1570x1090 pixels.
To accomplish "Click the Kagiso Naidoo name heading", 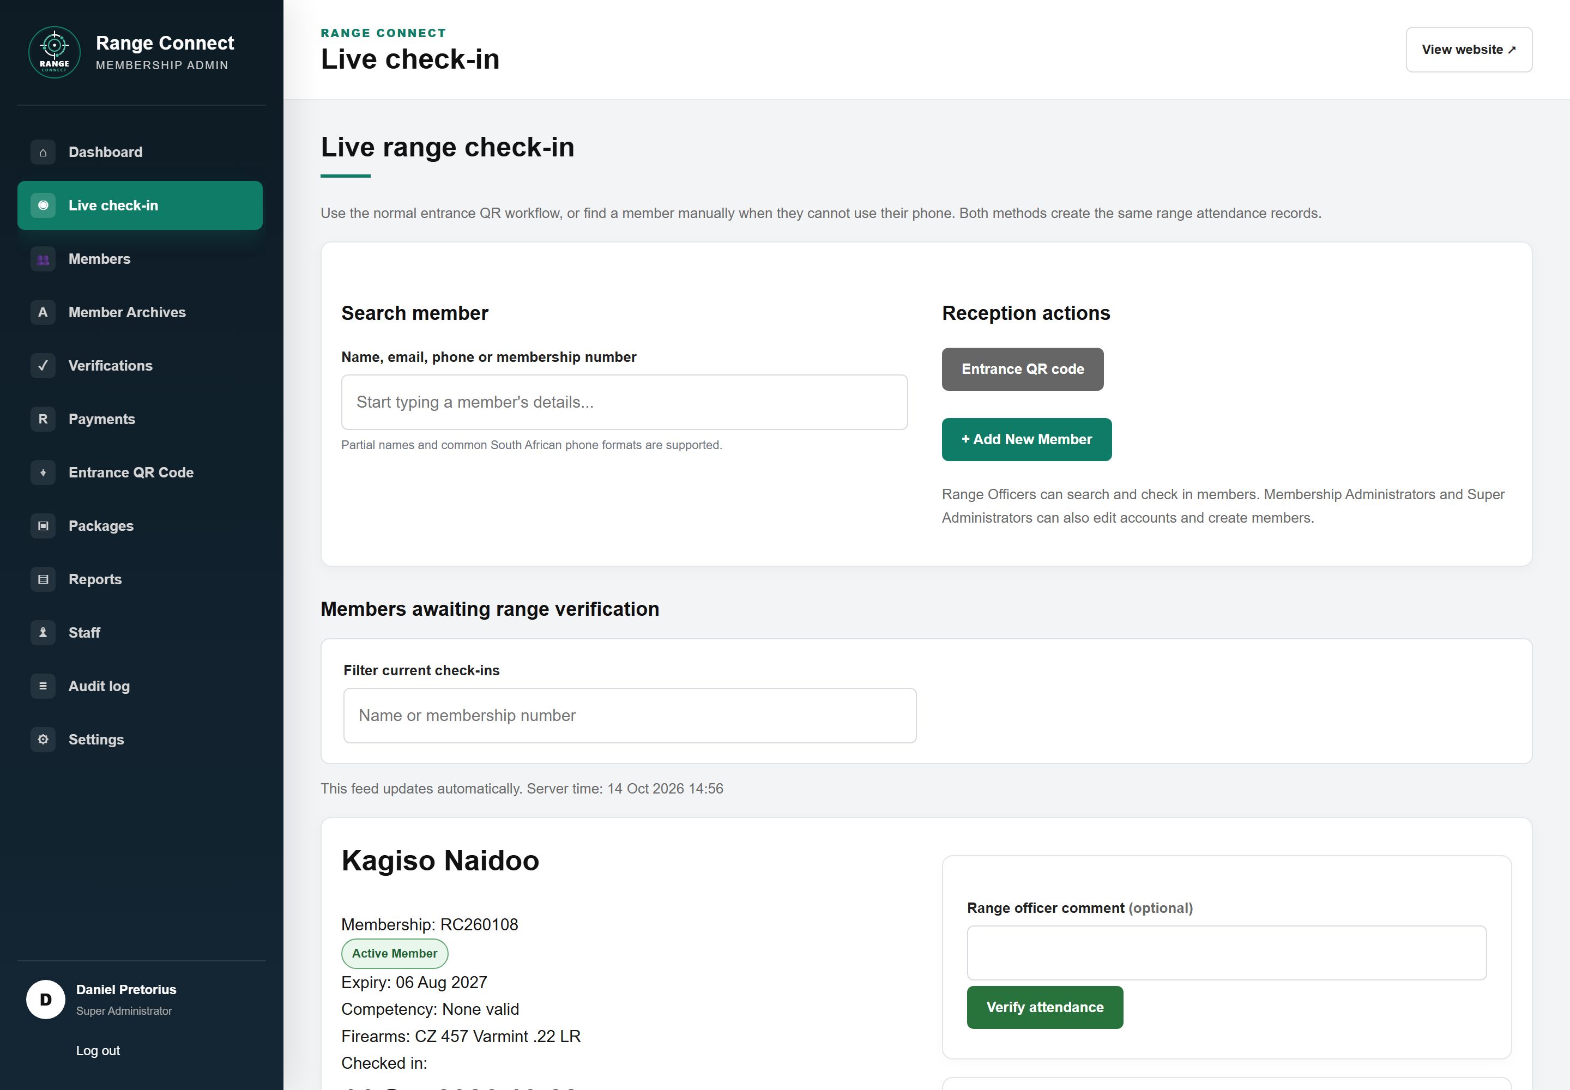I will pyautogui.click(x=440, y=861).
